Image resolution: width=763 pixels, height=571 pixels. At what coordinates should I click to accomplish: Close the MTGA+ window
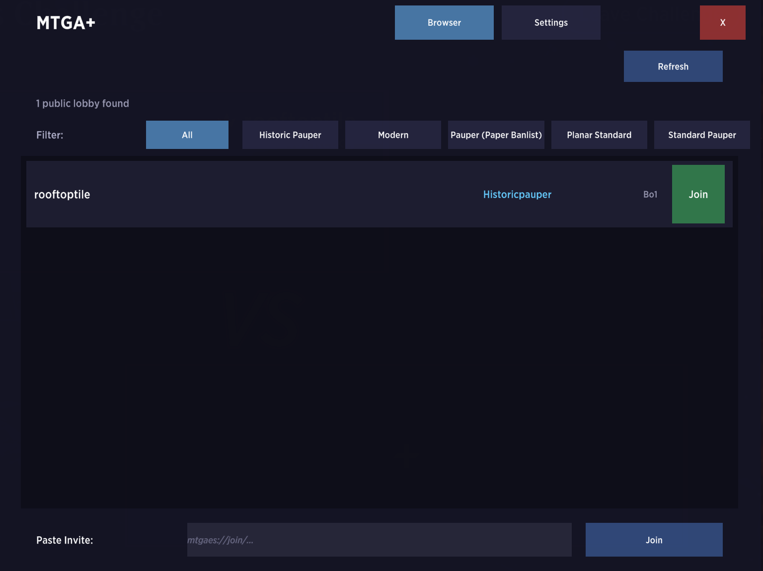tap(722, 22)
